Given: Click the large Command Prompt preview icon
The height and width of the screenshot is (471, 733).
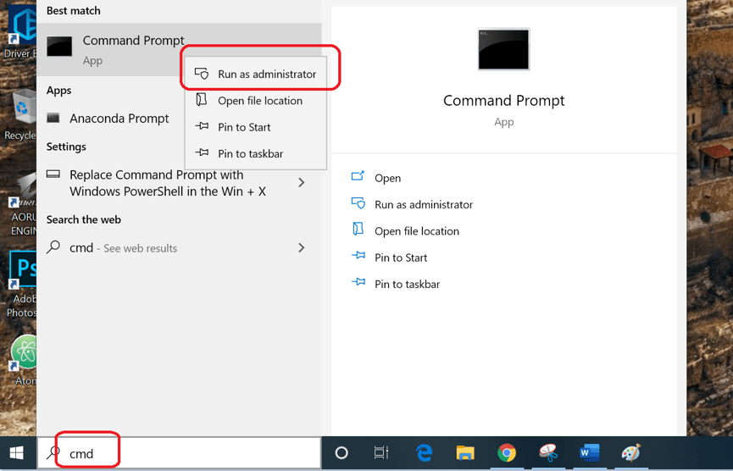Looking at the screenshot, I should click(503, 50).
